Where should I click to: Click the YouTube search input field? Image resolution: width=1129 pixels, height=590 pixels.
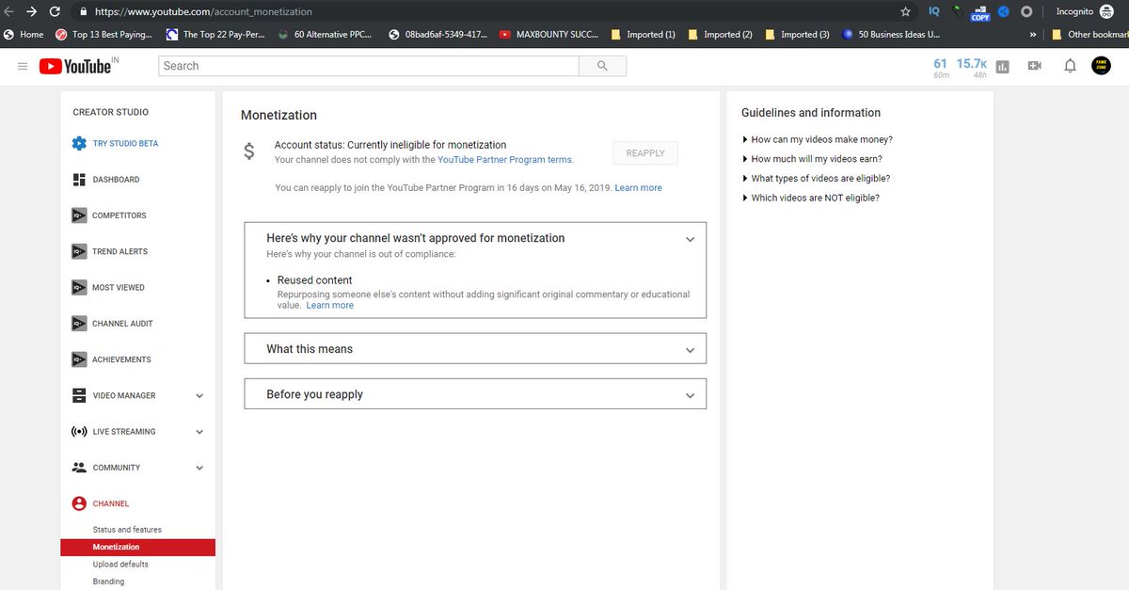coord(369,66)
